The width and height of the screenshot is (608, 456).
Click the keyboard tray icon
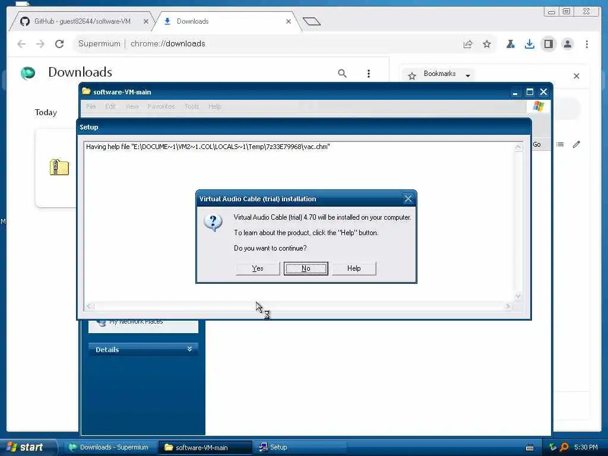pyautogui.click(x=529, y=448)
